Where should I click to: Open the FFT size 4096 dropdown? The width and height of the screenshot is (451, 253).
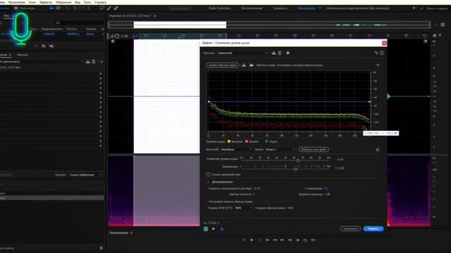pos(243,208)
